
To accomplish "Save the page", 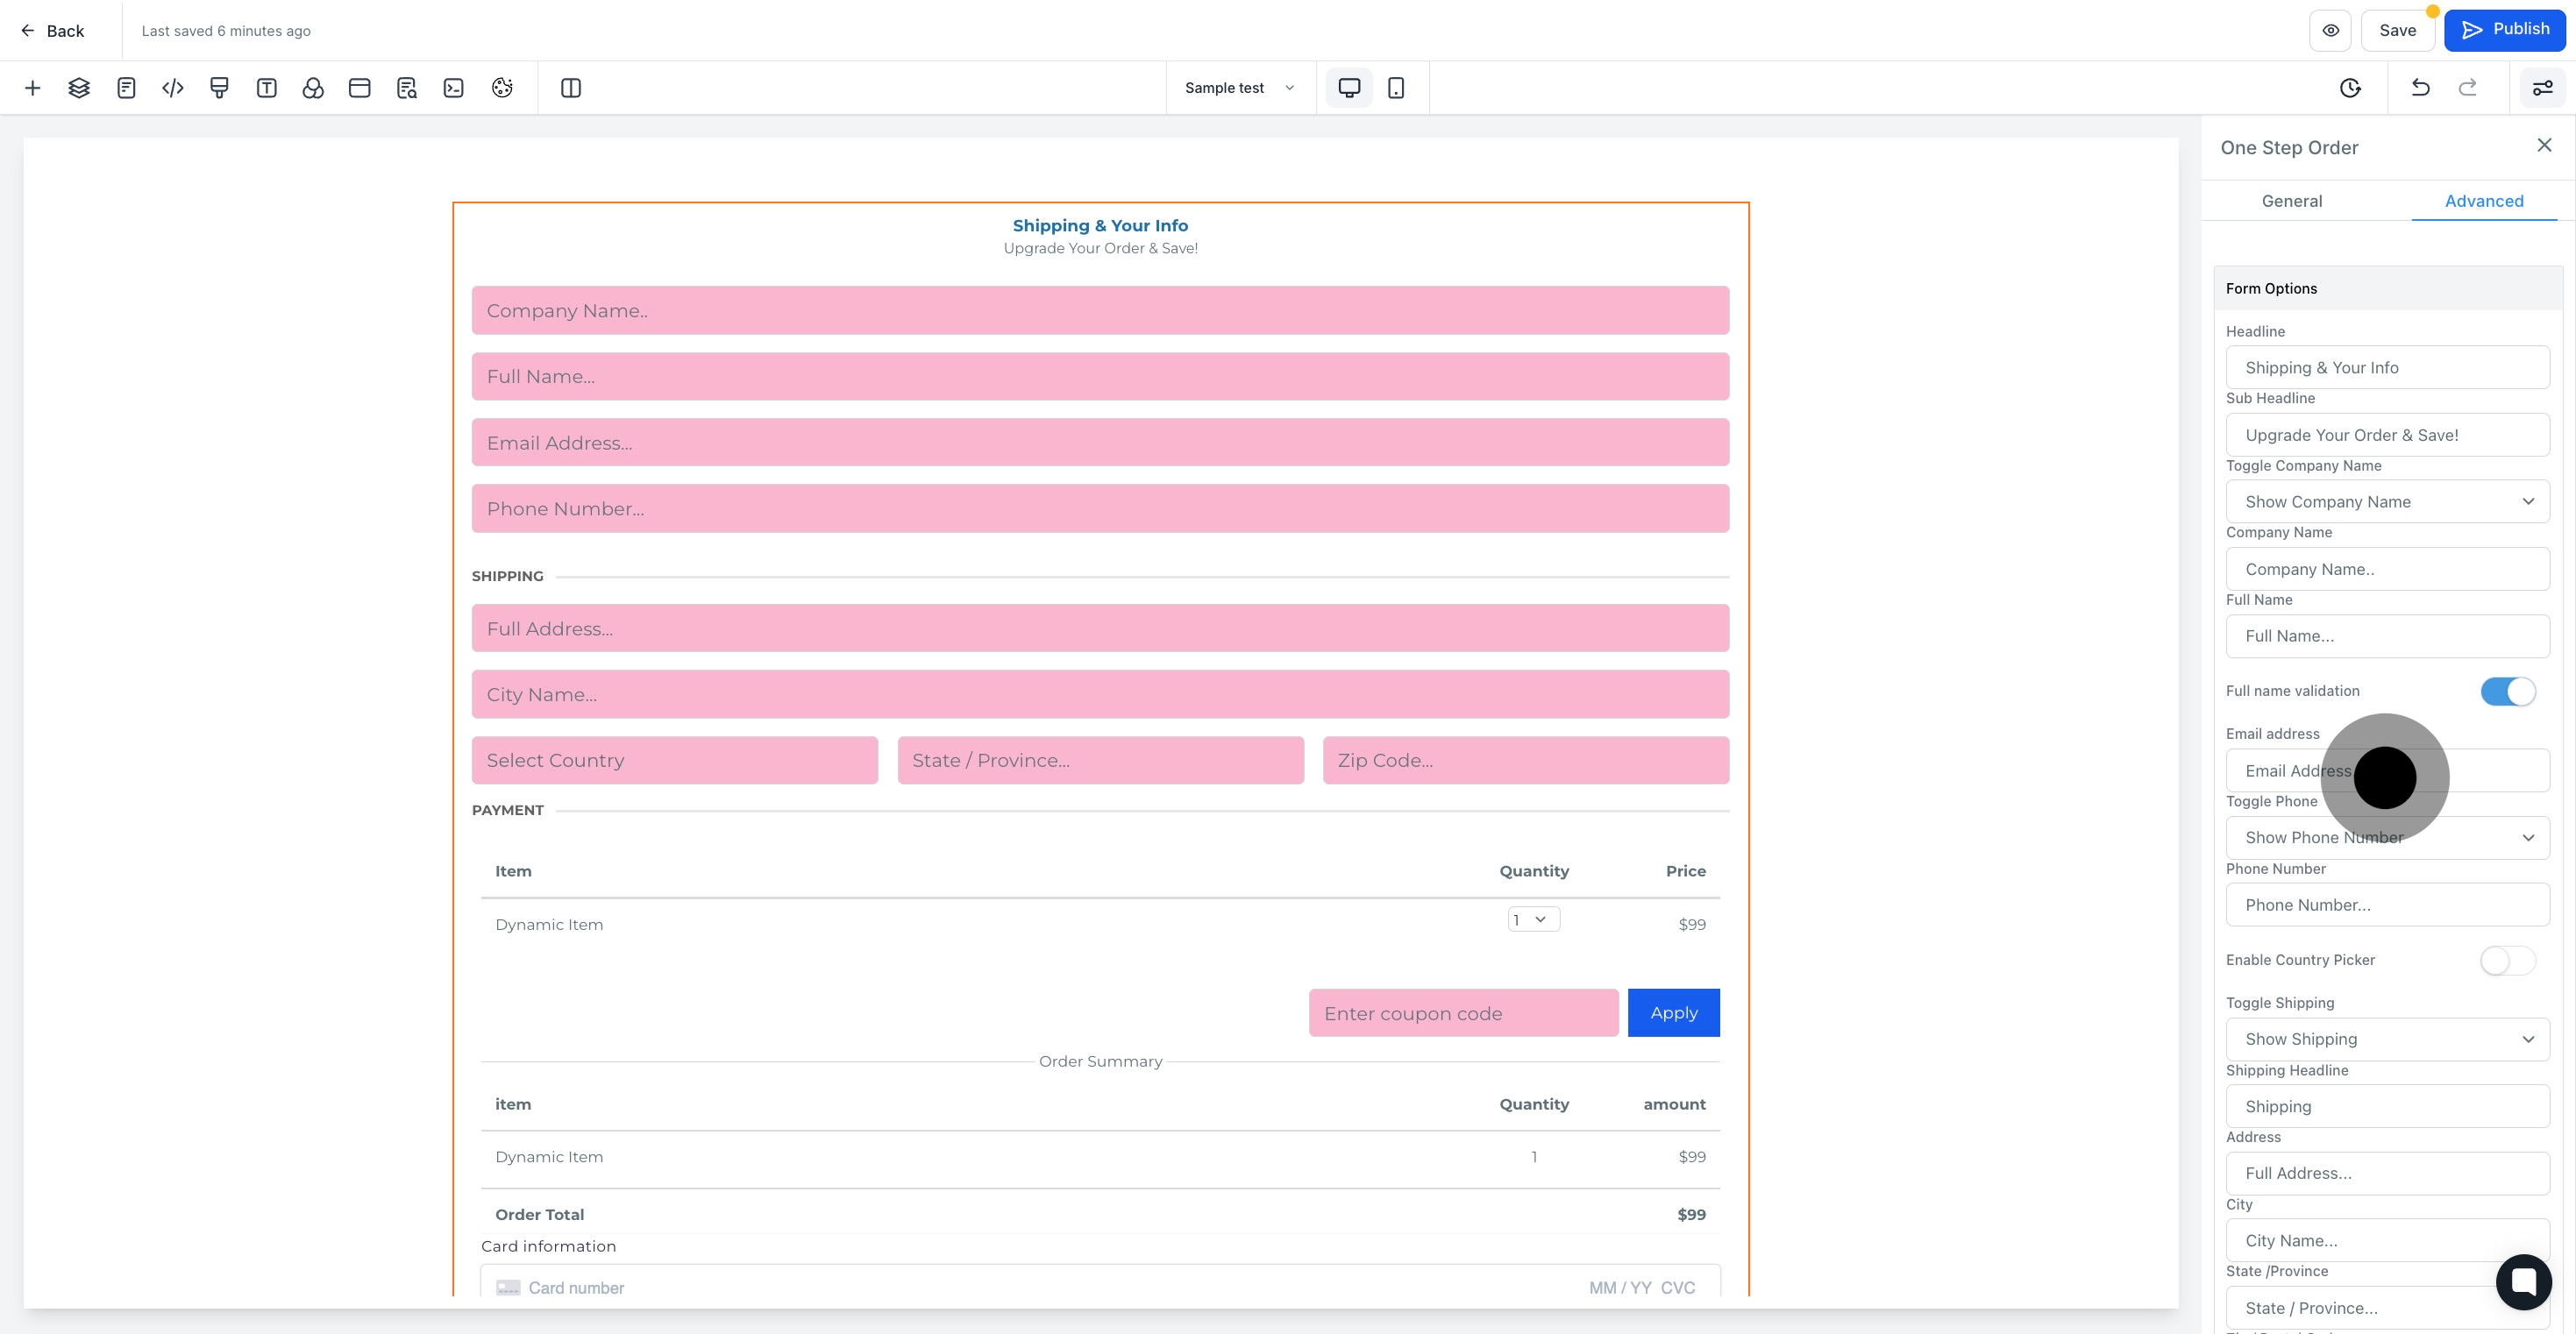I will pos(2397,30).
